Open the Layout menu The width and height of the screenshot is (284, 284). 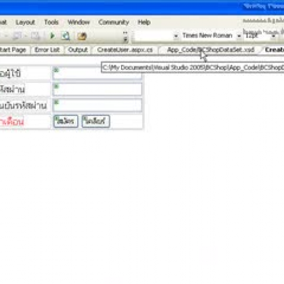click(25, 22)
